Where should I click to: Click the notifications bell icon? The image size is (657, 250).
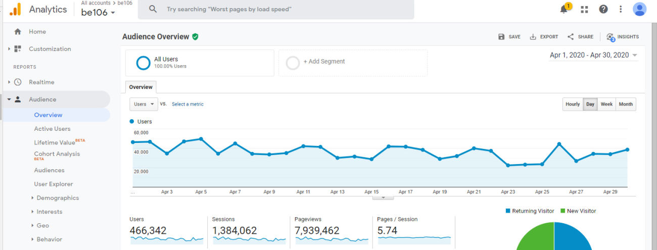(564, 9)
